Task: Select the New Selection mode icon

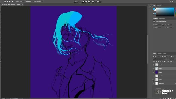Action: pos(5,2)
